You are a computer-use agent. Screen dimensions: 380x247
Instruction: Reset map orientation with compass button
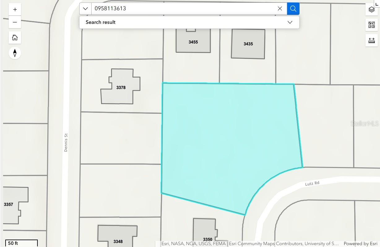click(15, 53)
